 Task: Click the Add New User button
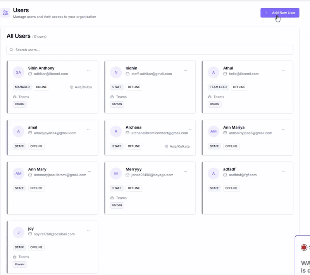click(280, 13)
